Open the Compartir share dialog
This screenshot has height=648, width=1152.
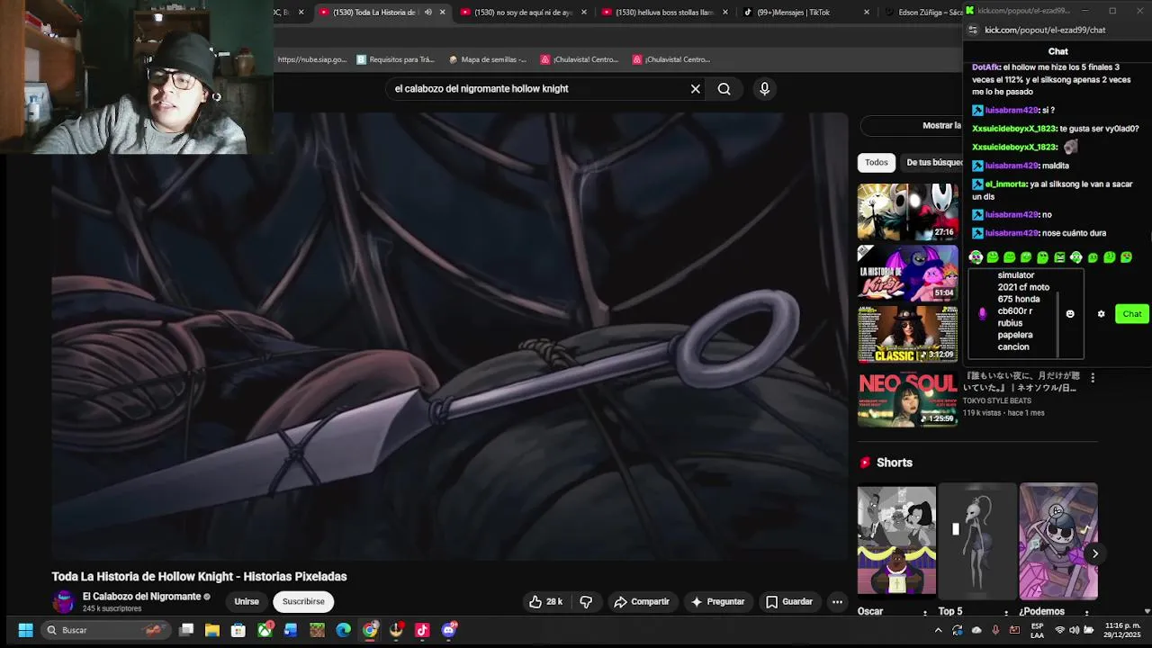(x=642, y=602)
